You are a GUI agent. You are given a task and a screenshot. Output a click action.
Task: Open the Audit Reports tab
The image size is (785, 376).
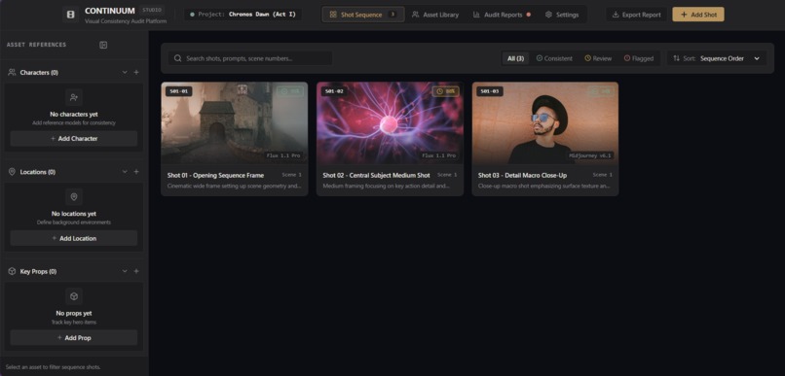coord(502,15)
